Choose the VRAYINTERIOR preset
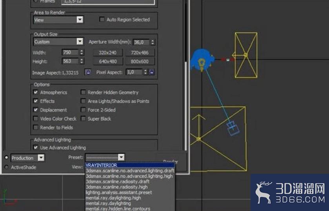This screenshot has width=329, height=211. pos(130,165)
